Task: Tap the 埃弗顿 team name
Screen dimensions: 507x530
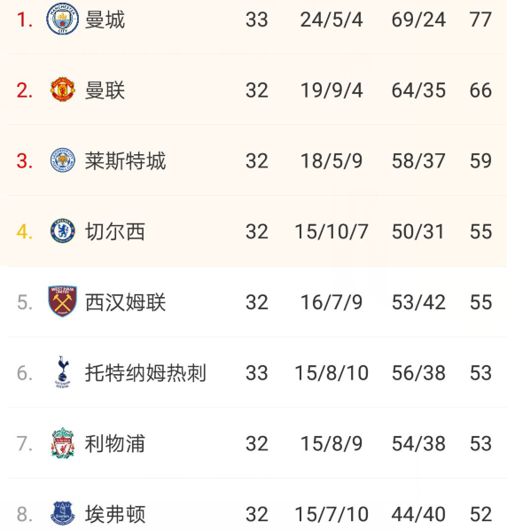Action: tap(115, 514)
